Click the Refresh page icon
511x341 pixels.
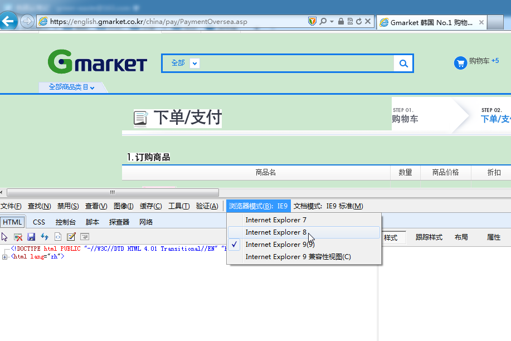[359, 21]
